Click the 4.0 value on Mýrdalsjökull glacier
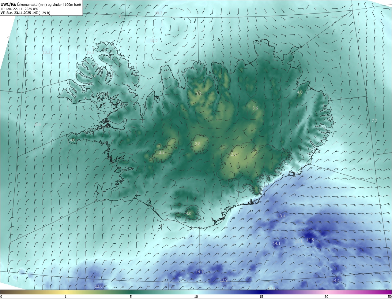The width and height of the screenshot is (392, 299). (x=189, y=213)
